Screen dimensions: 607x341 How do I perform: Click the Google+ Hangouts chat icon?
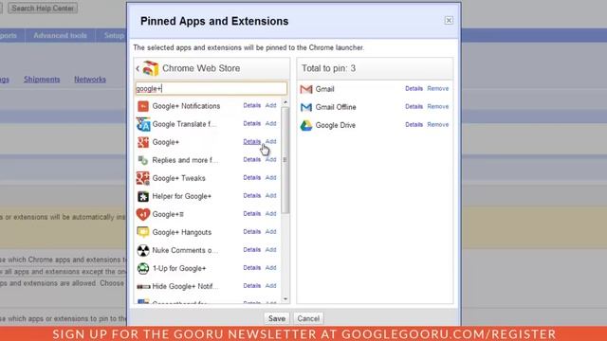click(x=143, y=232)
